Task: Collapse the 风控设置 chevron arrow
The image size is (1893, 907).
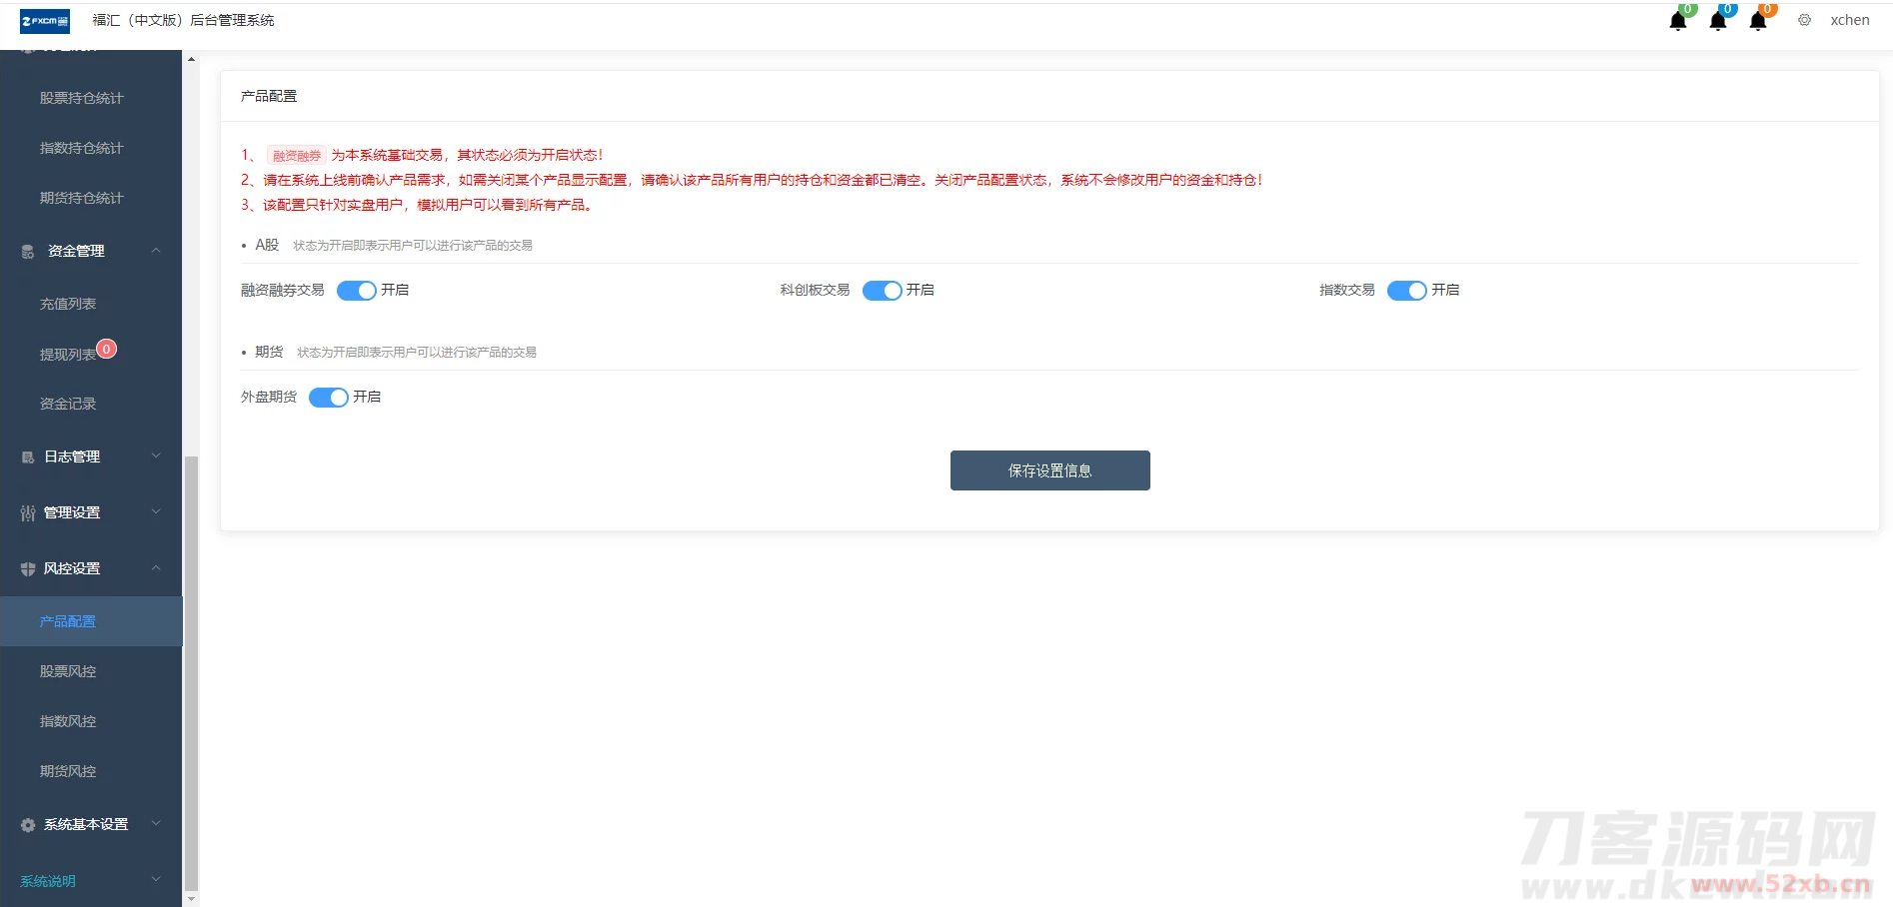Action: (156, 568)
